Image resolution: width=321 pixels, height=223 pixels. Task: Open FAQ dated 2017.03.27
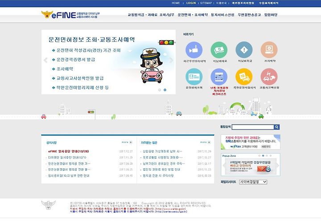[163, 158]
